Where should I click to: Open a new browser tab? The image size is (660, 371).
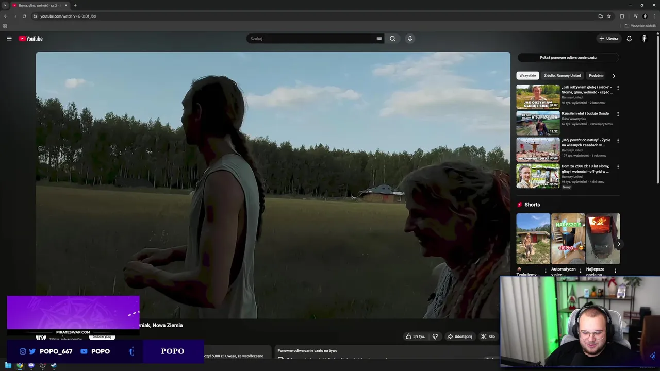pos(75,5)
